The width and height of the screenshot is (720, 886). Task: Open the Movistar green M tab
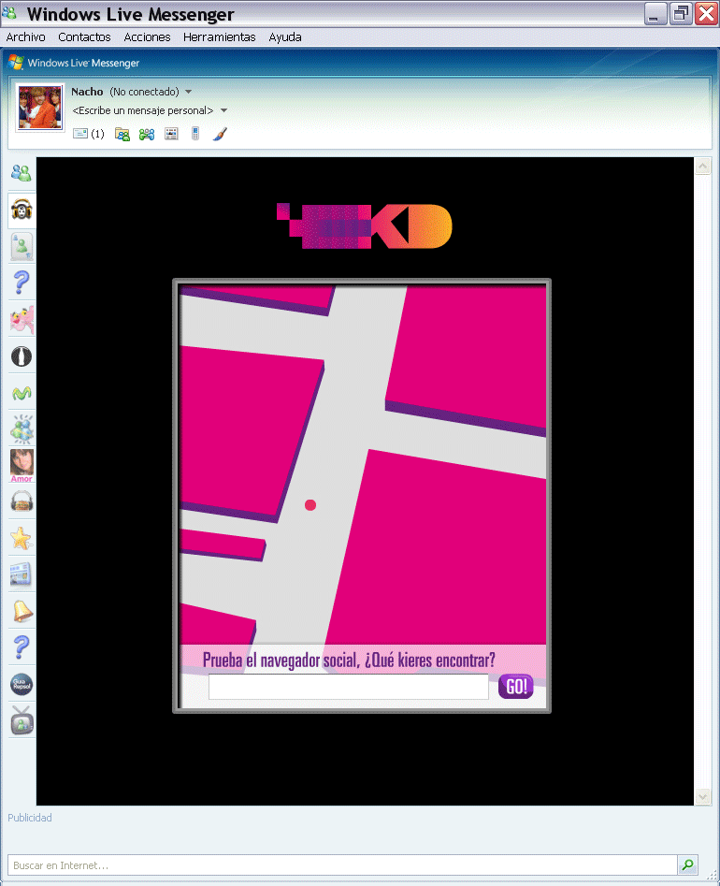point(21,393)
